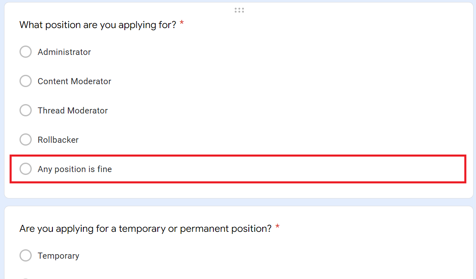
Task: Click the six-dot drag handle icon
Action: 239,10
